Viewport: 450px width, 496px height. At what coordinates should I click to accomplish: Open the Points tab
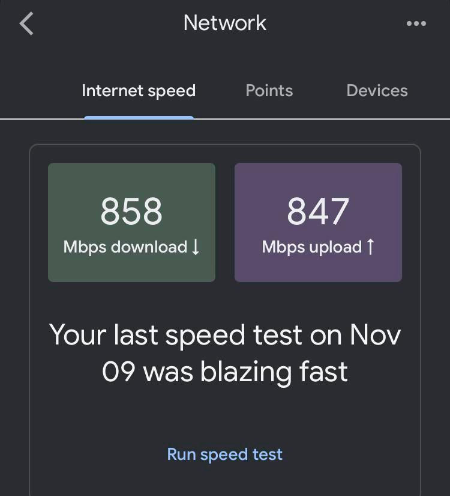click(269, 90)
